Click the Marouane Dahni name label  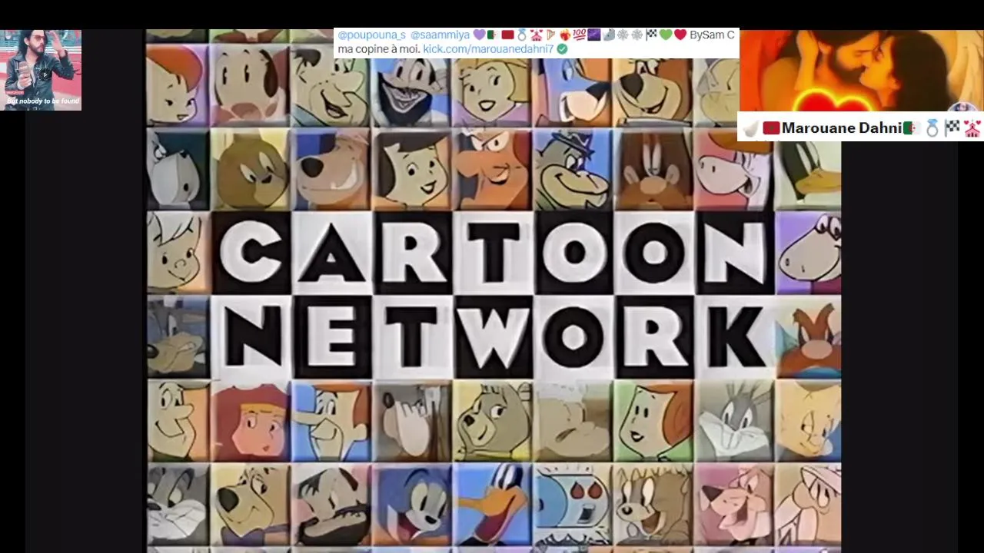841,127
